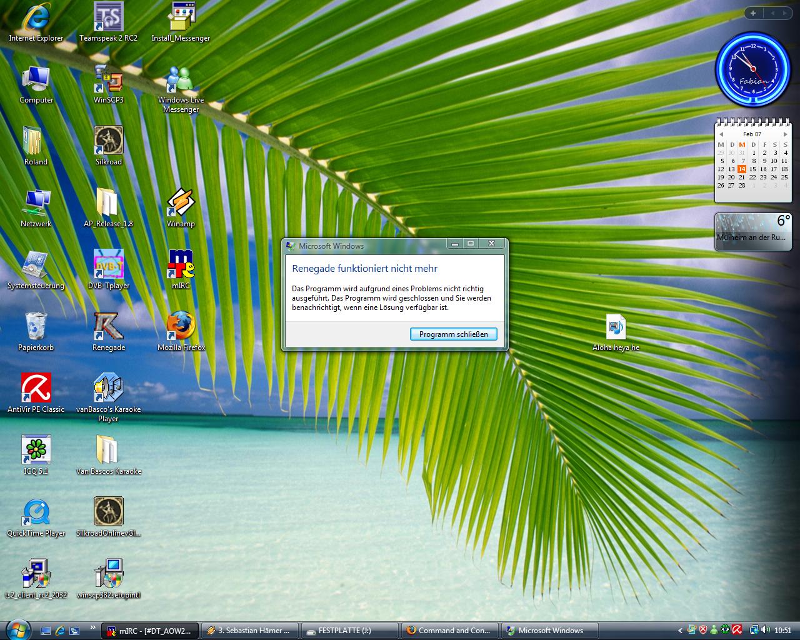Launch Winamp from the desktop

181,204
